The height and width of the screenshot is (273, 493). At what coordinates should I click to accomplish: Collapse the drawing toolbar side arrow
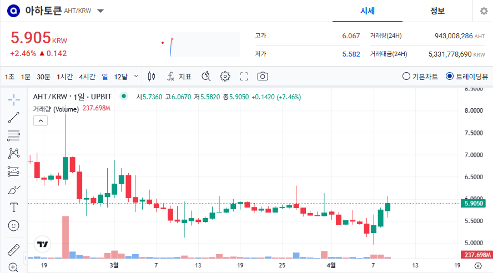(26, 258)
